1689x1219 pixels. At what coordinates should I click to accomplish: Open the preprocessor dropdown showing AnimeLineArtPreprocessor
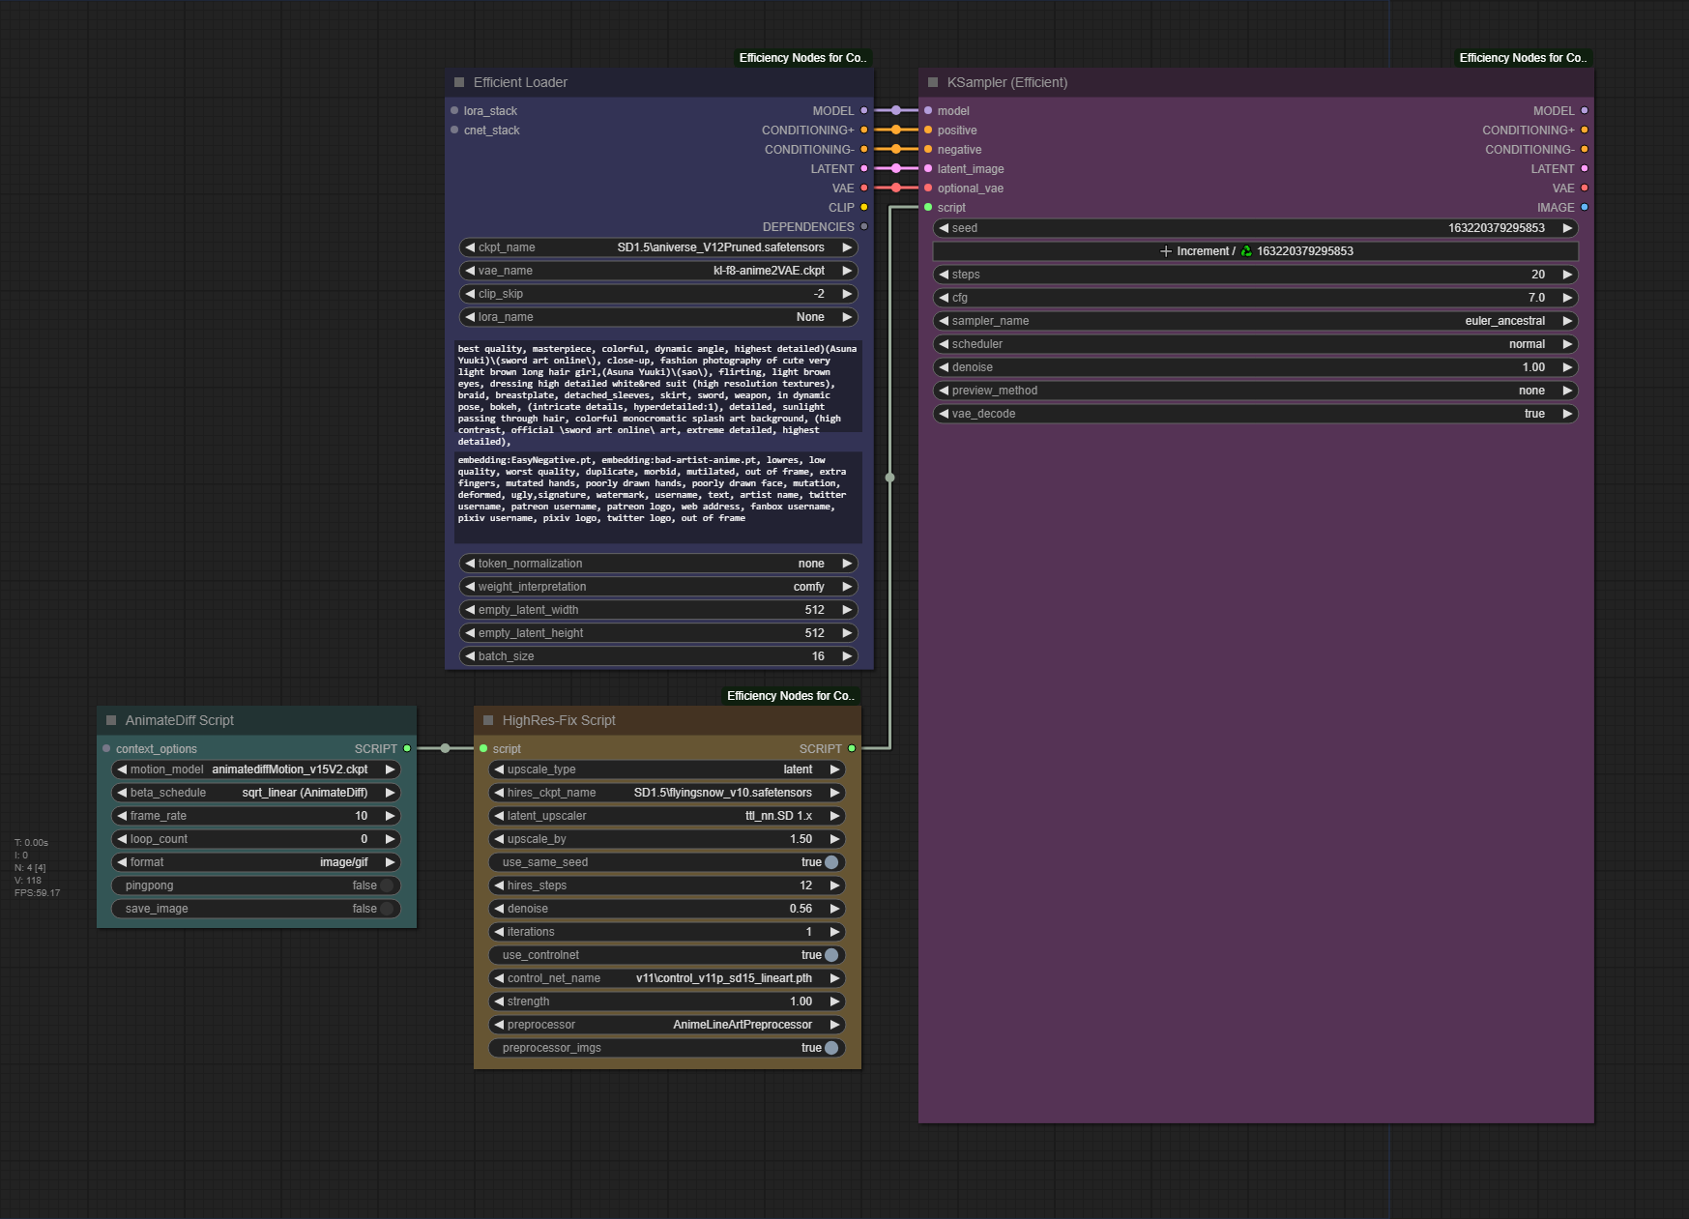[x=667, y=1025]
